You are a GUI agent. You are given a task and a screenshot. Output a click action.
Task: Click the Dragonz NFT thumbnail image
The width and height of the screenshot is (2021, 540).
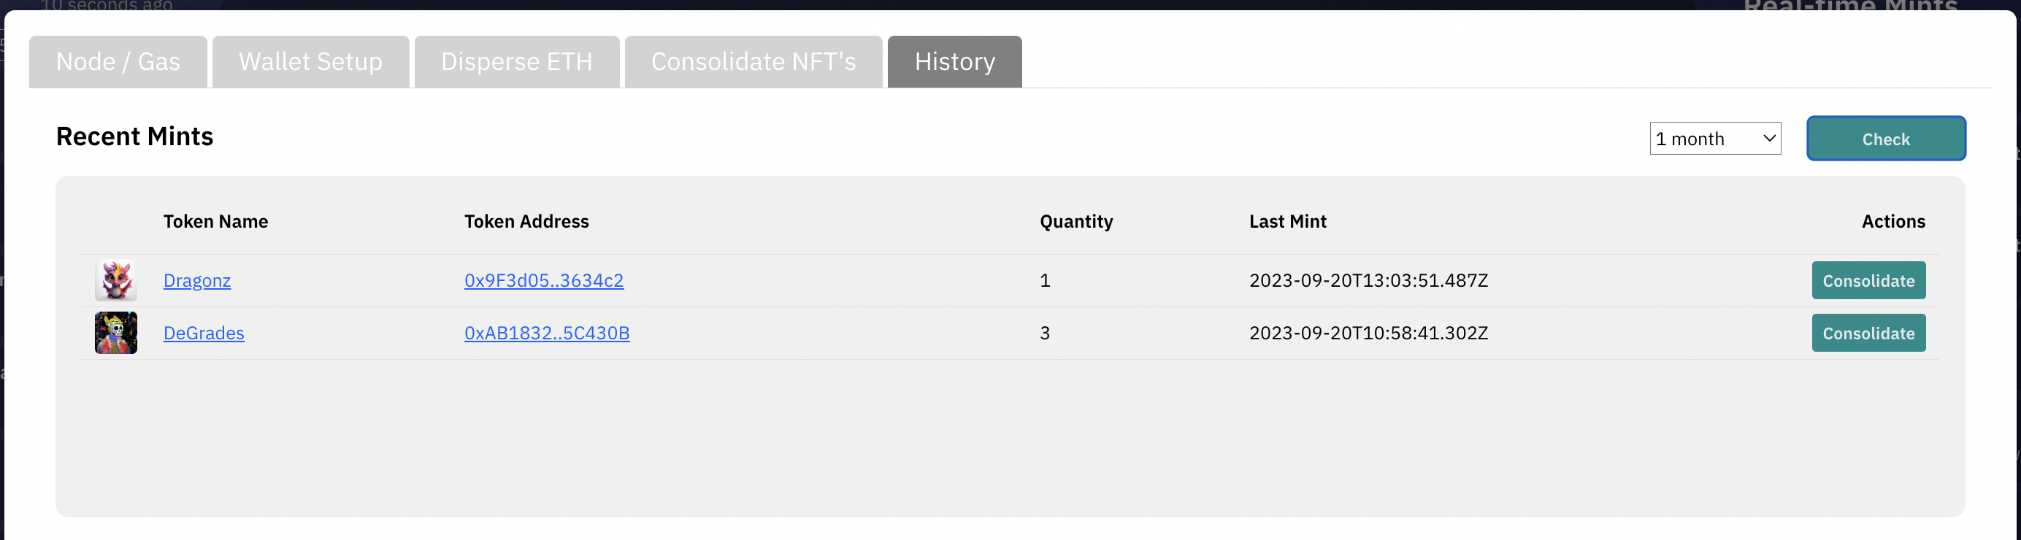(116, 280)
